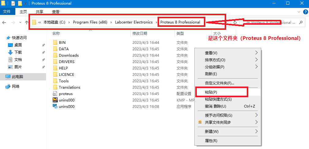Sort by 名称 column header

click(56, 34)
